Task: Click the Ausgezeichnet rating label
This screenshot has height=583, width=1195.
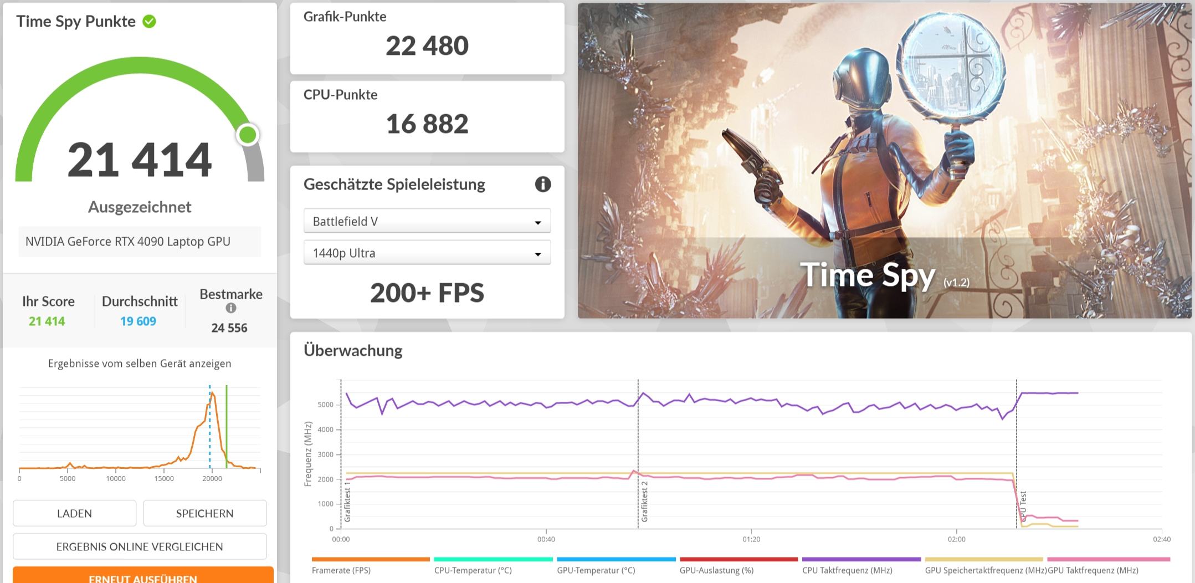Action: click(x=140, y=207)
